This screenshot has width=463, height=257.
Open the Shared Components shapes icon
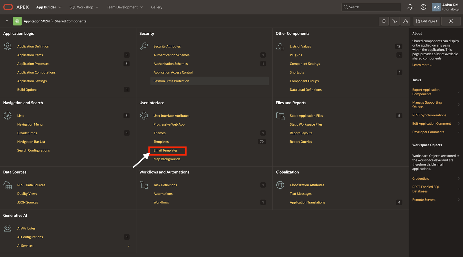tap(405, 21)
